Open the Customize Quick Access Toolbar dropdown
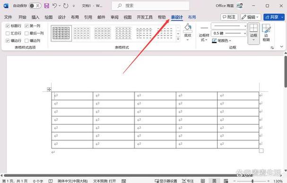287x183 pixels. tap(74, 6)
